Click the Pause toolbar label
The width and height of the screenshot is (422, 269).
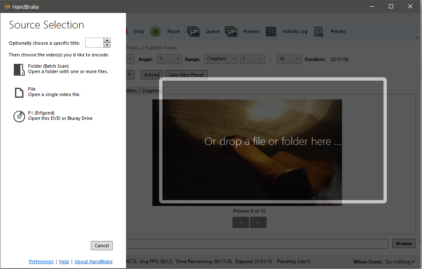coord(174,31)
